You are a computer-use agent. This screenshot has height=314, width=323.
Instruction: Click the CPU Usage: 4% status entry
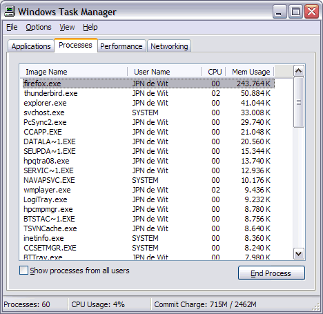click(x=98, y=304)
